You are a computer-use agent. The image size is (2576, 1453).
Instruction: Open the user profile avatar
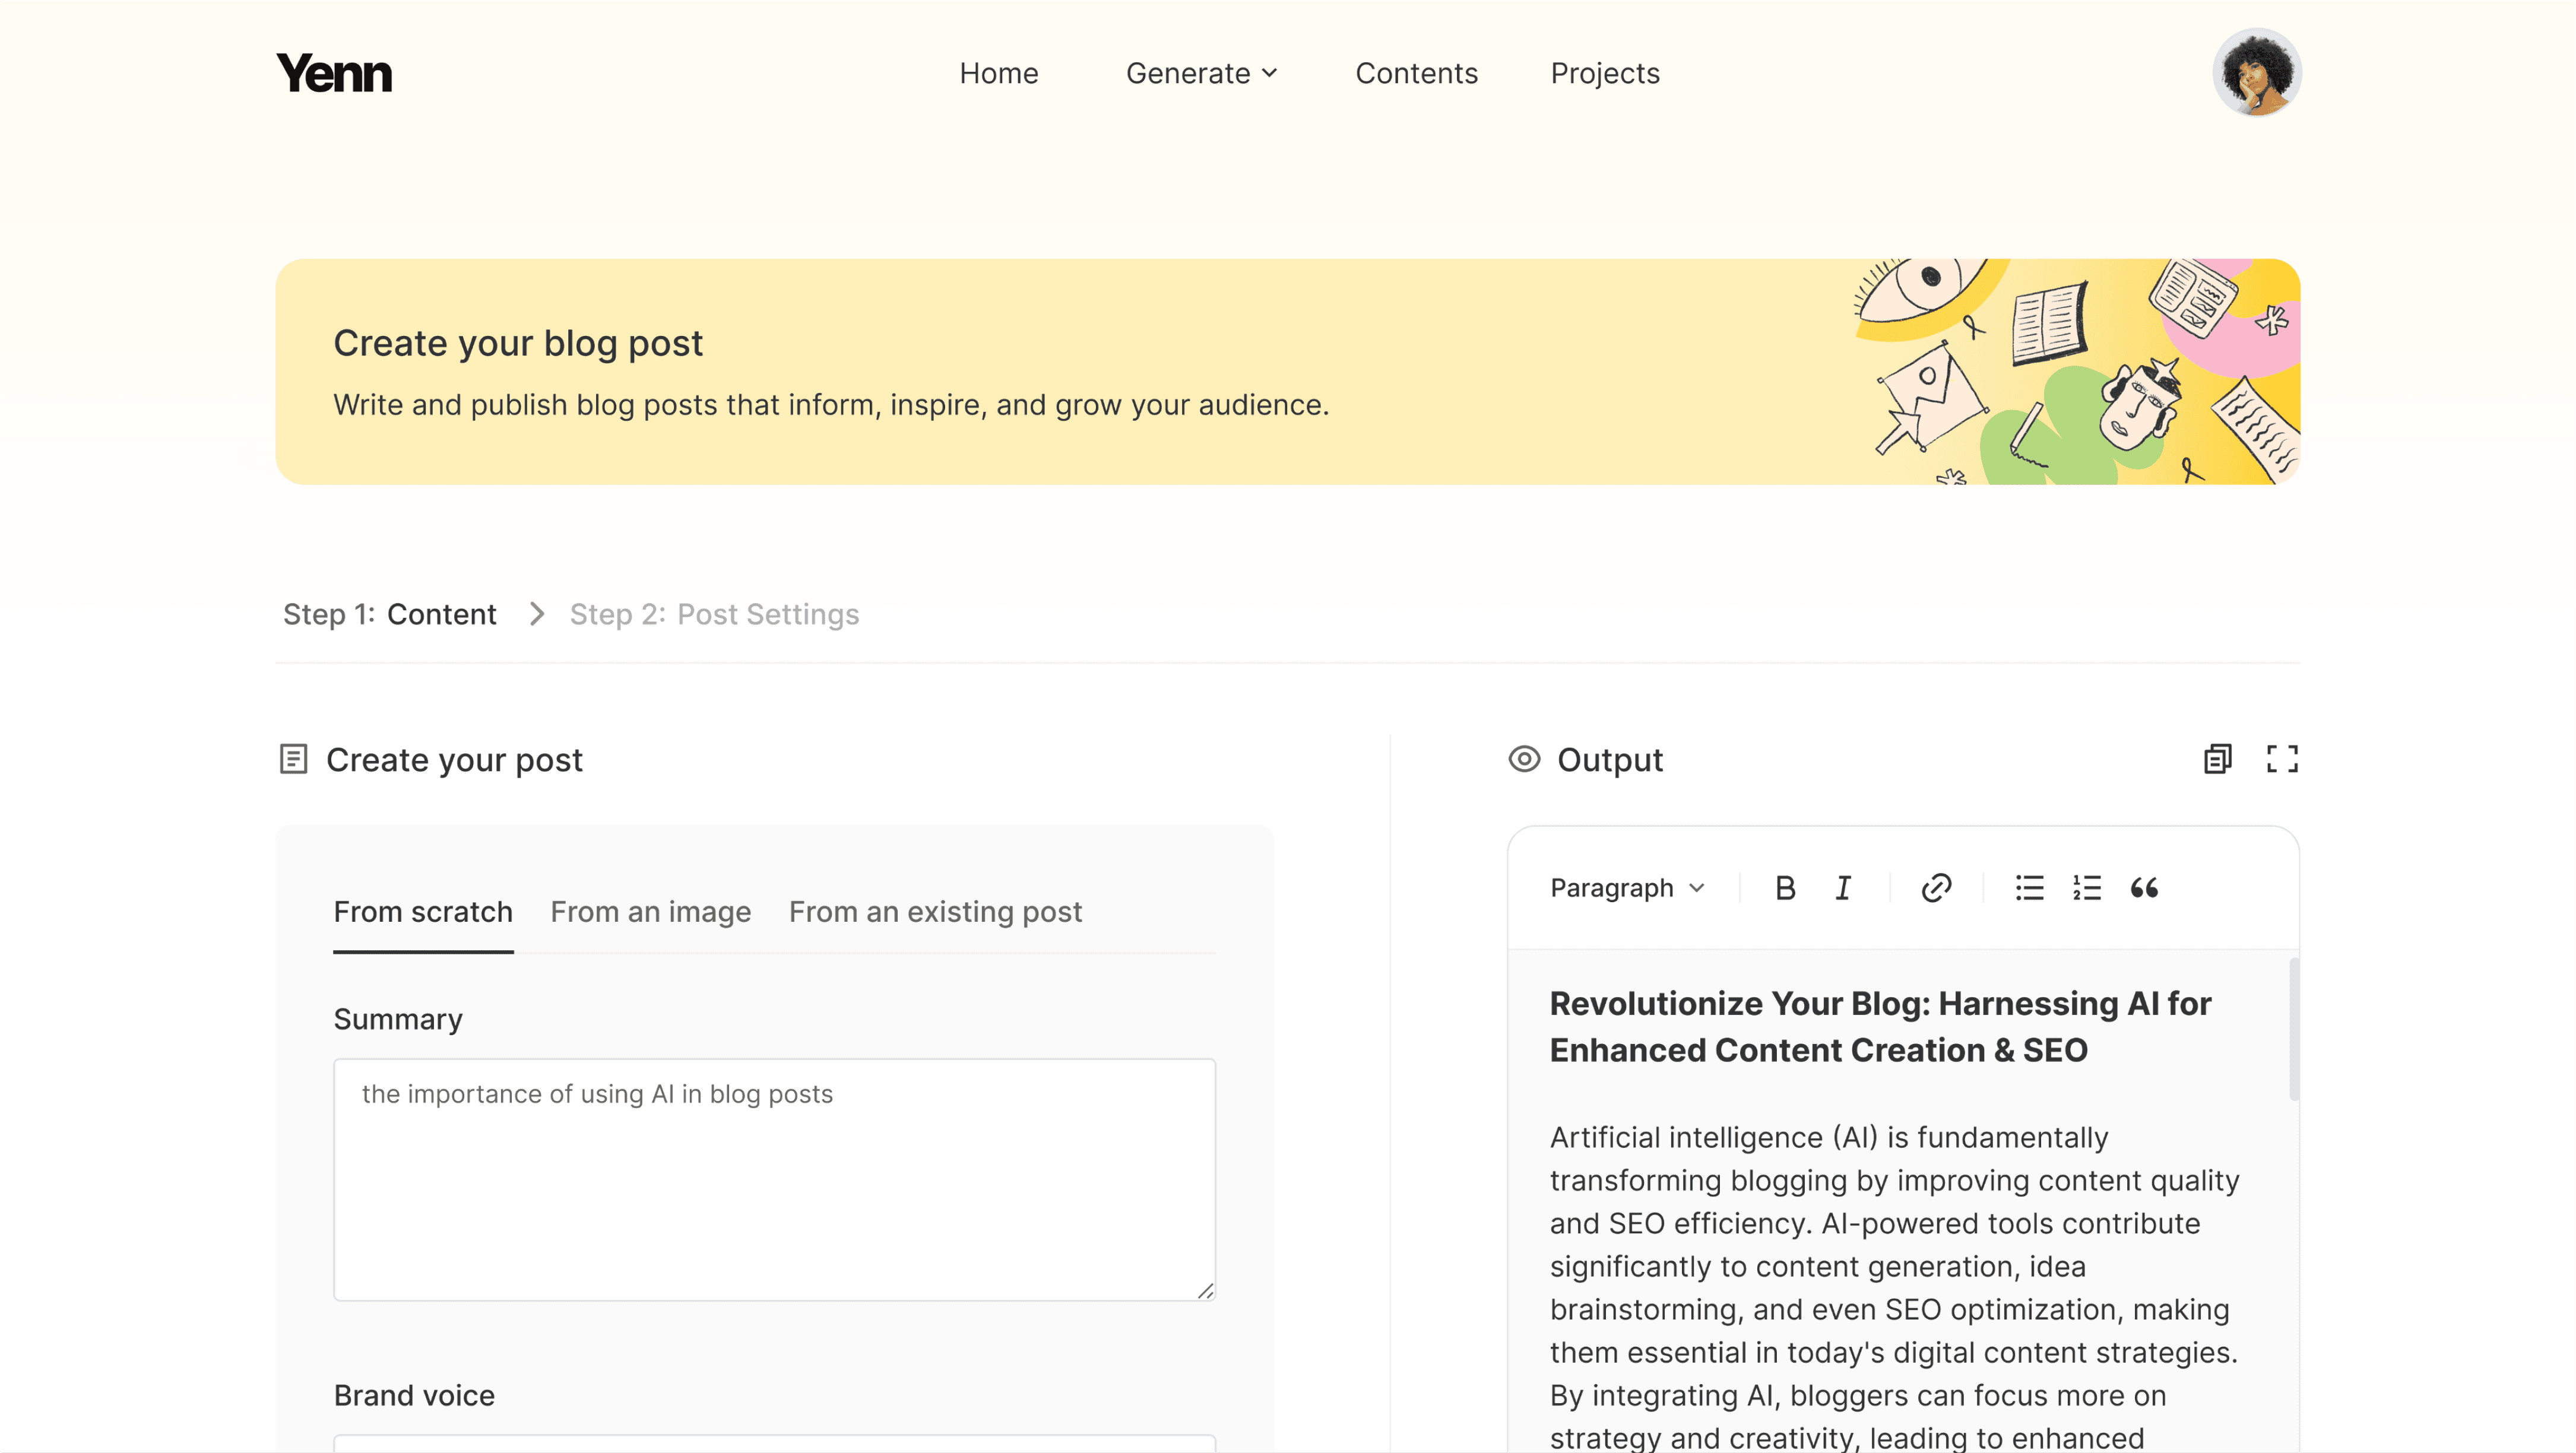coord(2256,73)
